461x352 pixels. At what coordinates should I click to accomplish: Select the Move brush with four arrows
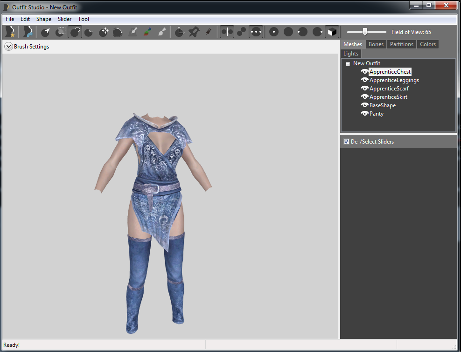[x=104, y=32]
